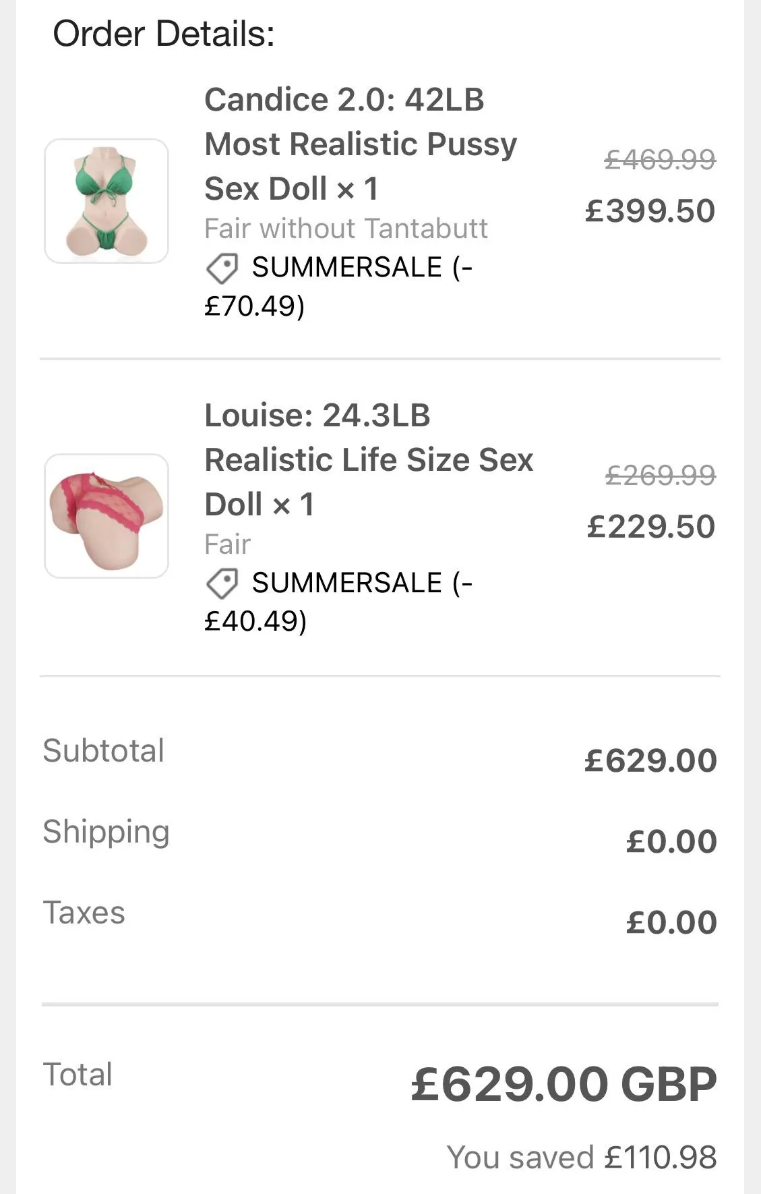Click the discount tag icon on Louise item
The image size is (761, 1194).
click(x=222, y=584)
